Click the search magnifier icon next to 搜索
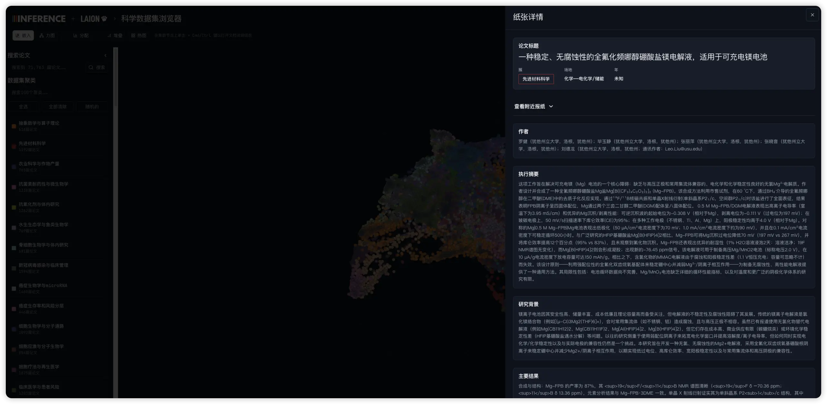Viewport: 827px width, 404px height. 91,67
